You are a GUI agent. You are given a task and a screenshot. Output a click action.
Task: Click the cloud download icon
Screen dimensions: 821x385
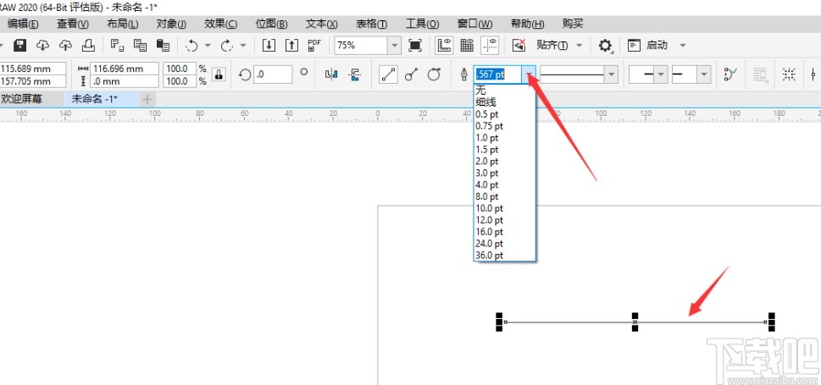coord(43,46)
